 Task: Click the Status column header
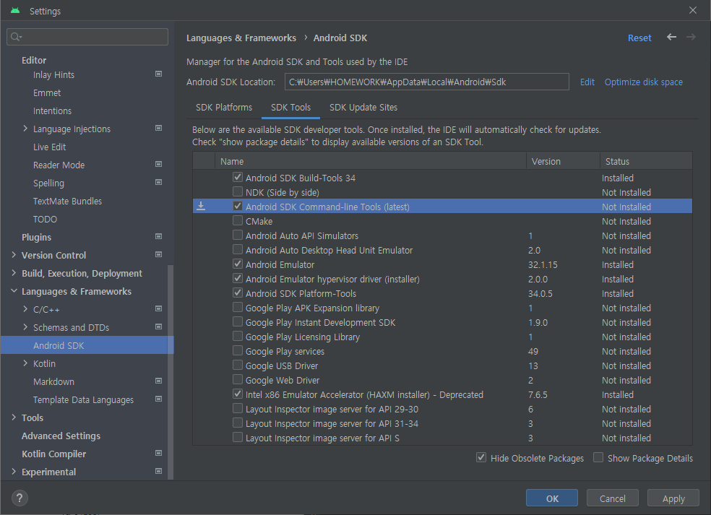(646, 161)
